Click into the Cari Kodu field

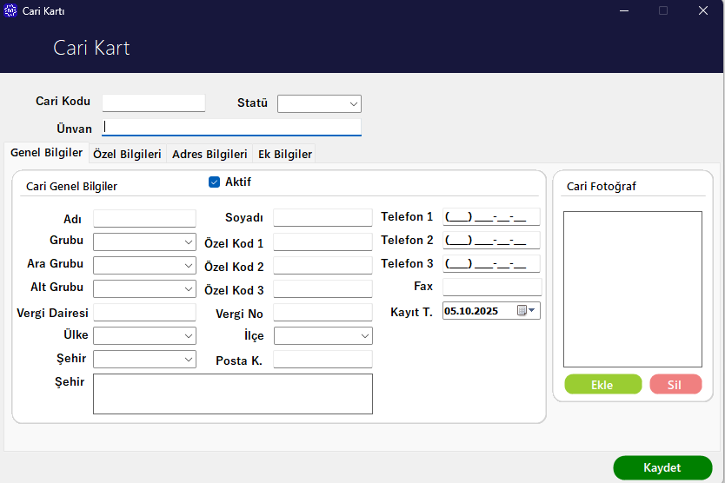point(154,103)
